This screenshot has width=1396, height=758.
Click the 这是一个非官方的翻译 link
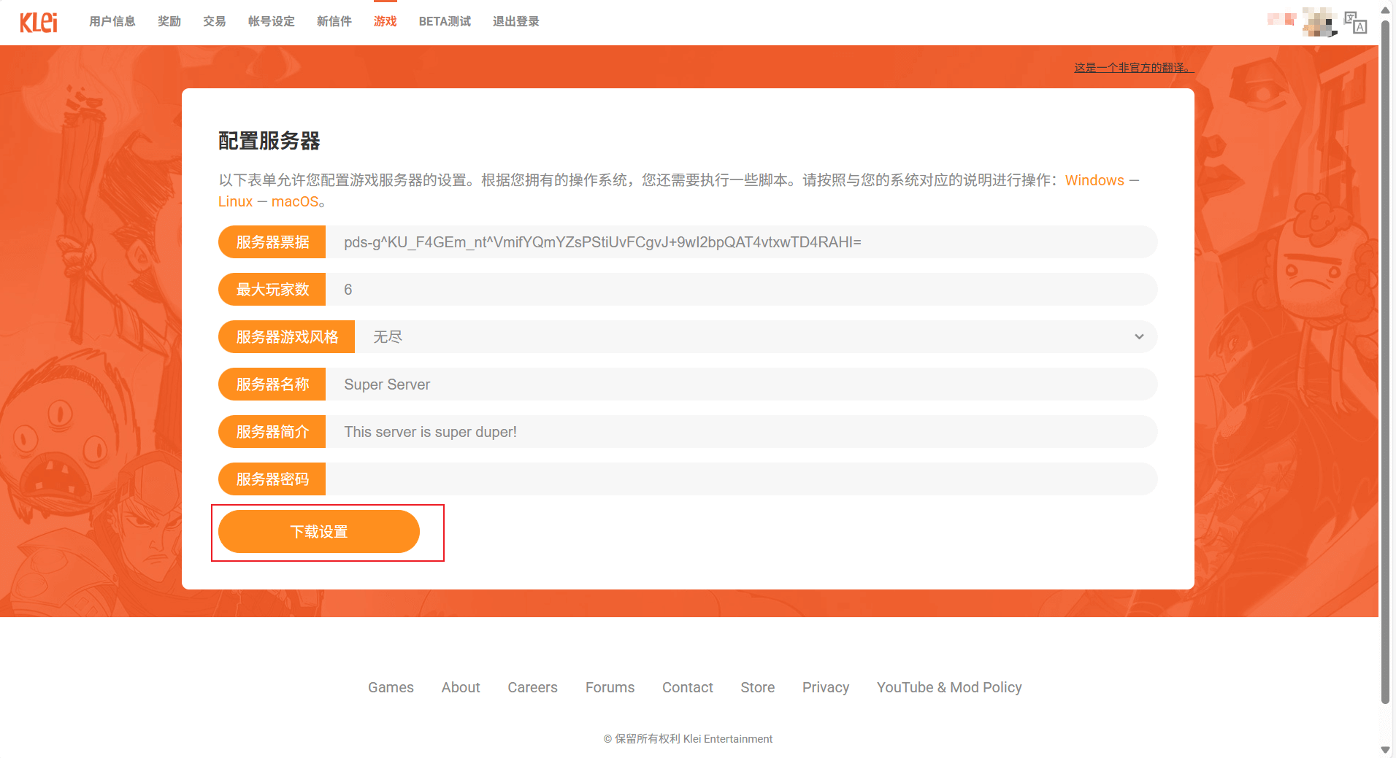(1134, 68)
